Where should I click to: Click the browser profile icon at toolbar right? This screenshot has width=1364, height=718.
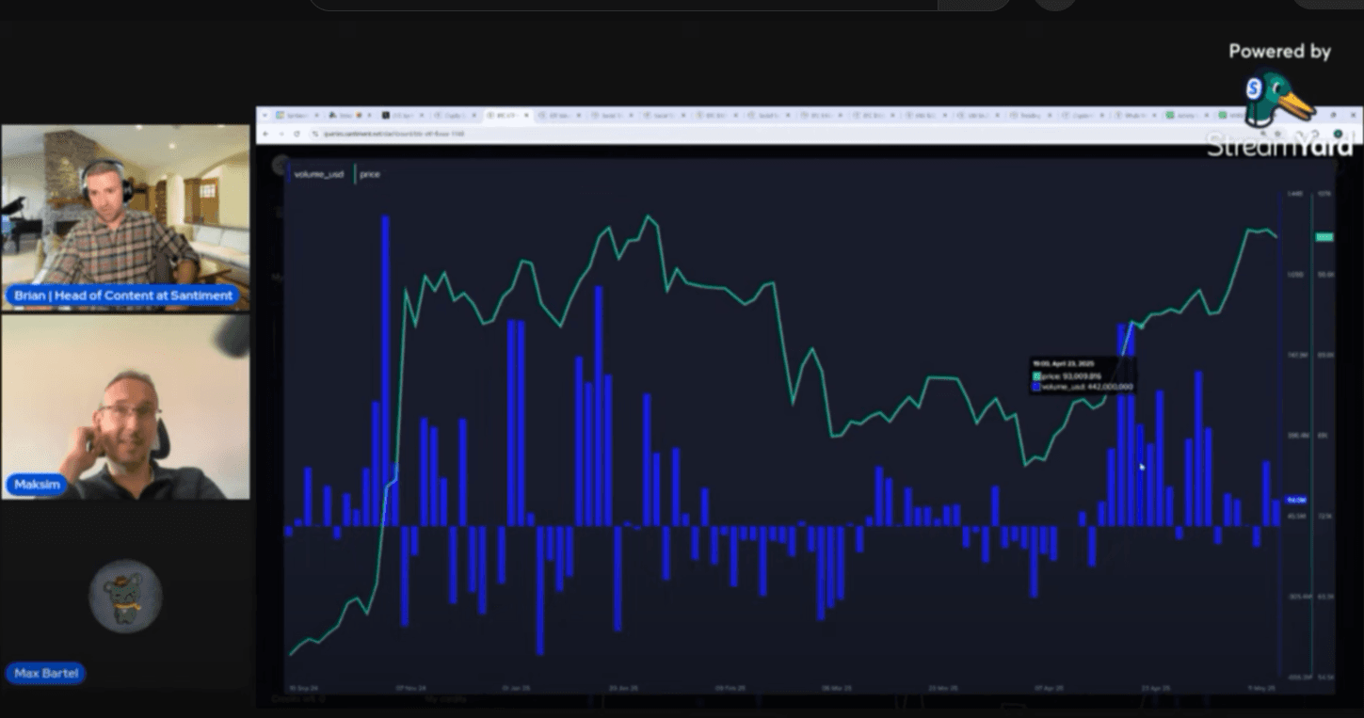[x=1338, y=134]
